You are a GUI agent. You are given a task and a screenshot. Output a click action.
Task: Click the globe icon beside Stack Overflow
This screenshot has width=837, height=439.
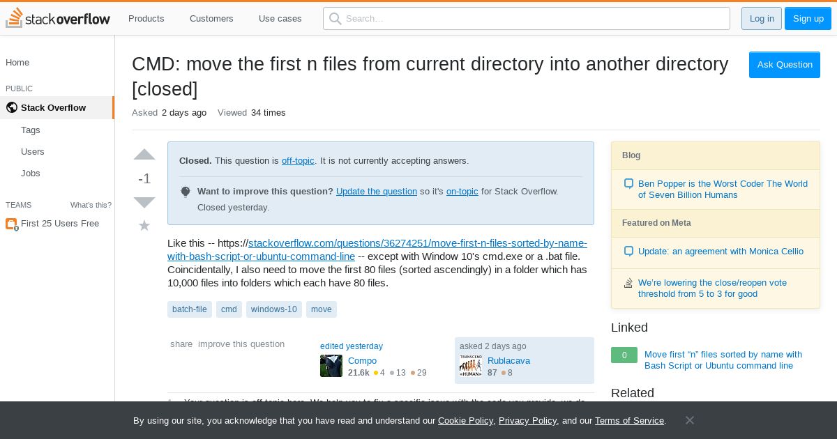11,107
